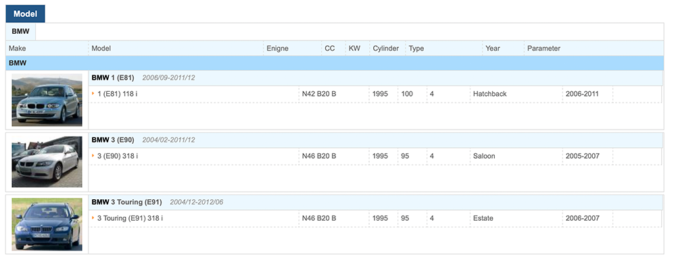
Task: Click 1995 in the 118 i row
Action: (x=380, y=94)
